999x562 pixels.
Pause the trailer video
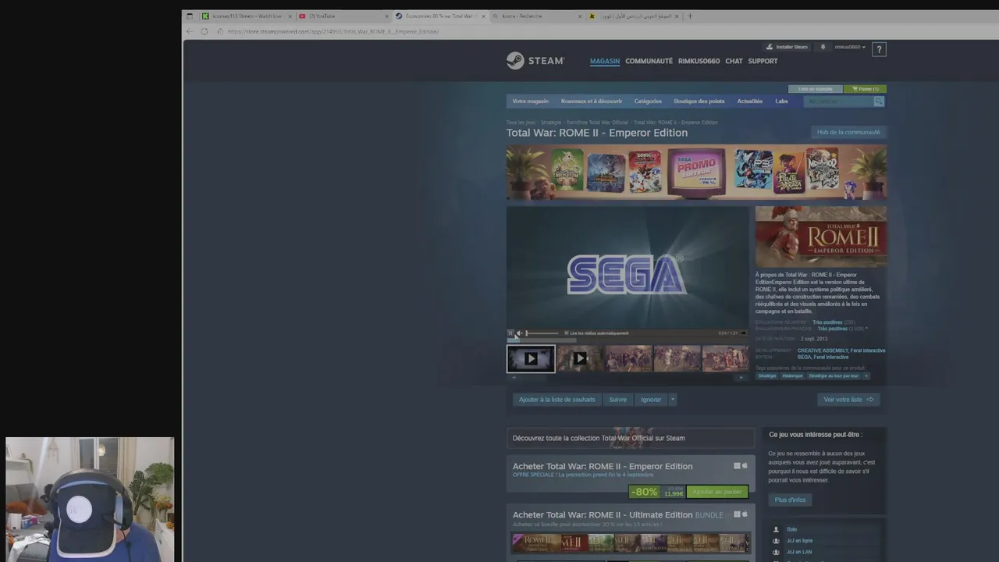pos(510,333)
